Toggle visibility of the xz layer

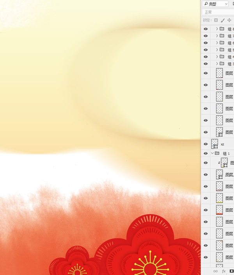click(x=206, y=144)
